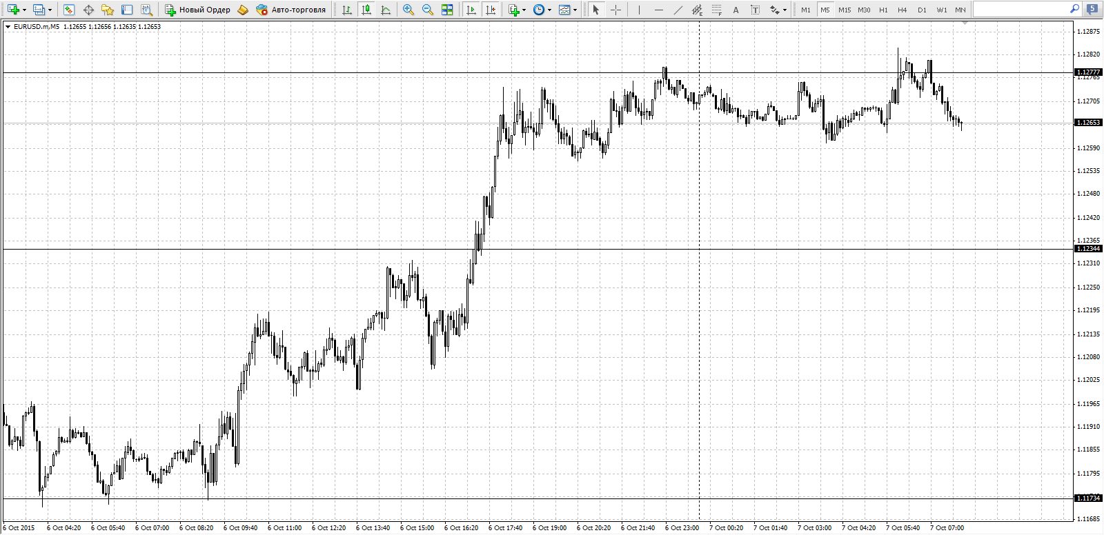Click the current price label 1.12653

click(x=1088, y=123)
